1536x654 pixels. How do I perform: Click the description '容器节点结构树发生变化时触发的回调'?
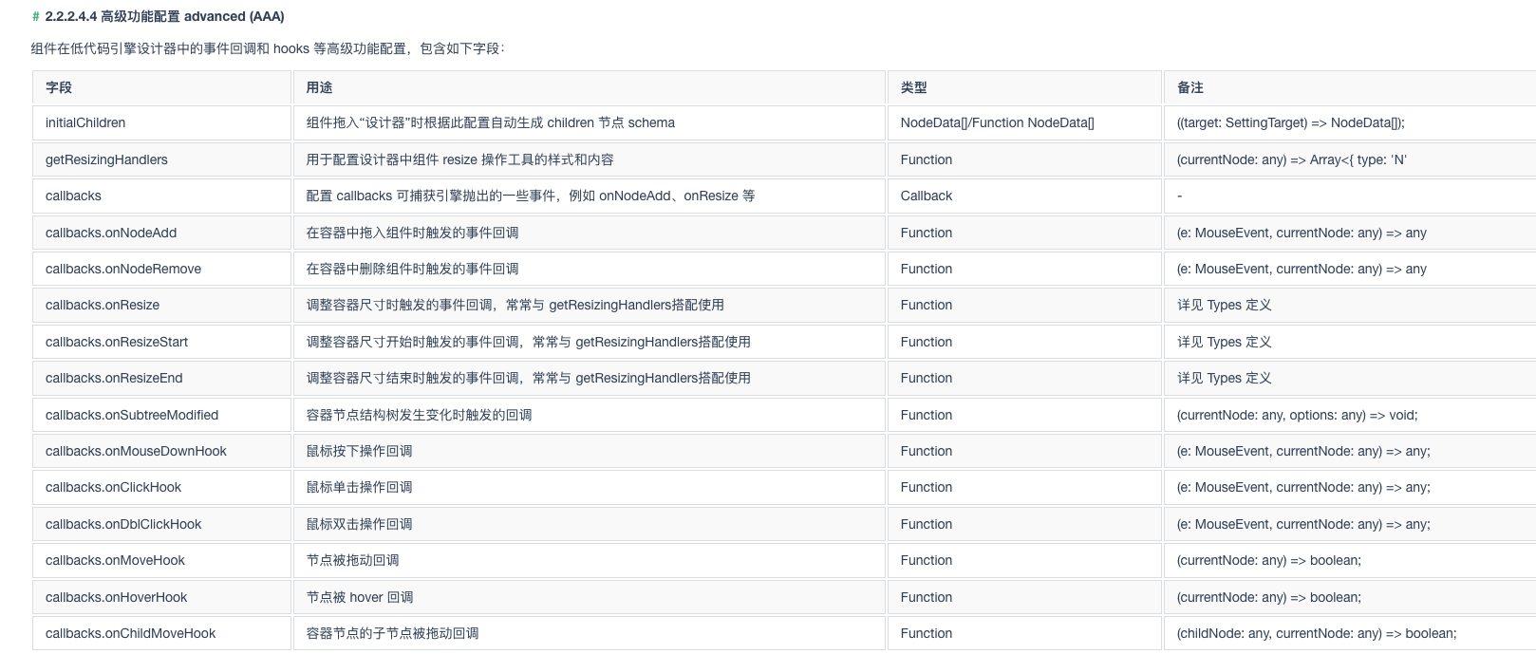[x=419, y=415]
